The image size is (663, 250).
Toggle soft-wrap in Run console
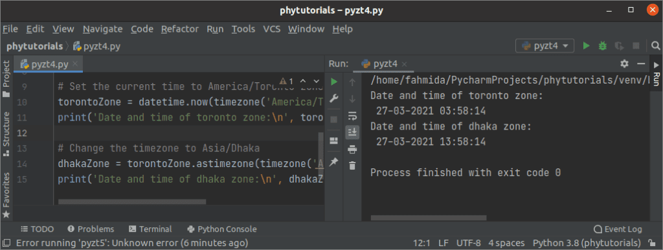pyautogui.click(x=352, y=116)
